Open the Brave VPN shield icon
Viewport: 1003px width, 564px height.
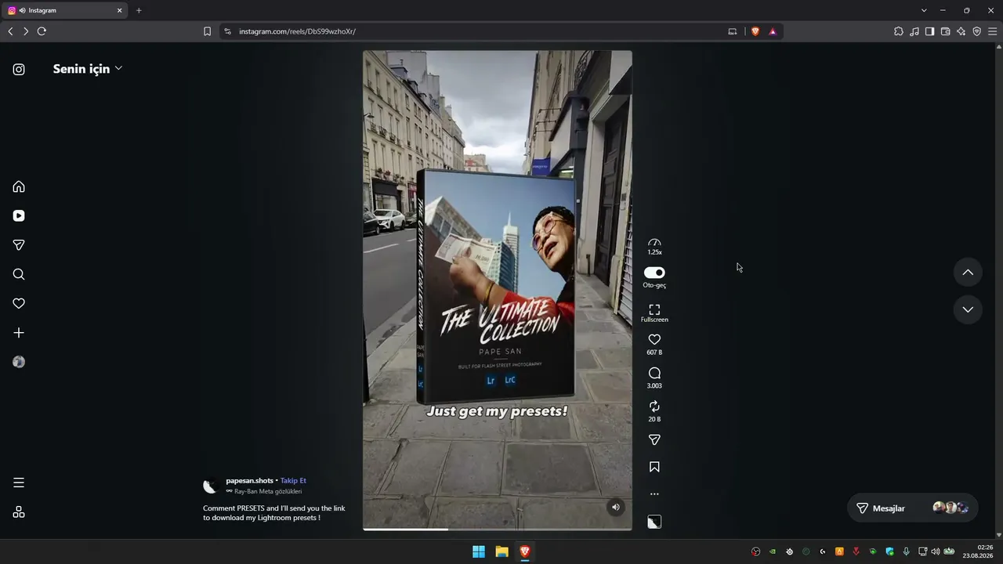[x=976, y=31]
